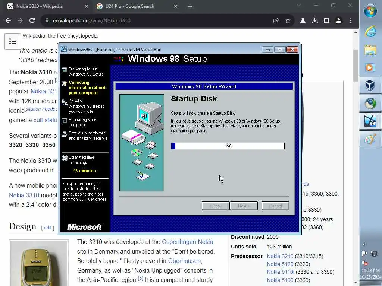Click 'Units sold' infobox label
The height and width of the screenshot is (286, 382).
coord(243,247)
